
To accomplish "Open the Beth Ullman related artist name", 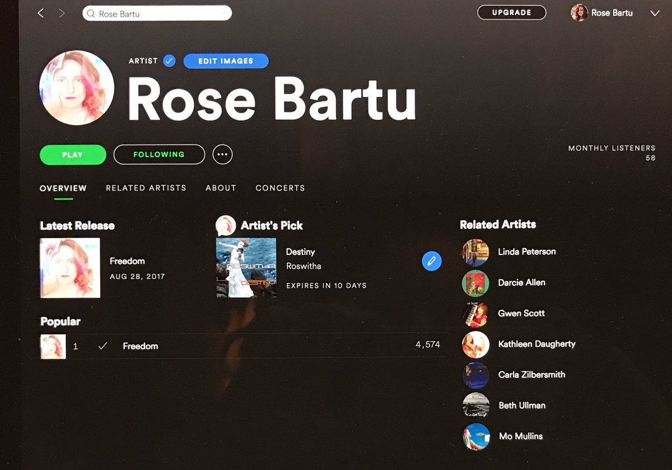I will pyautogui.click(x=522, y=406).
